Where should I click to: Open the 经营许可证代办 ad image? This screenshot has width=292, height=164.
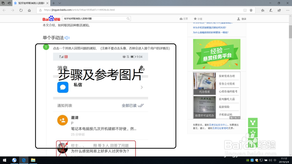coord(204,107)
